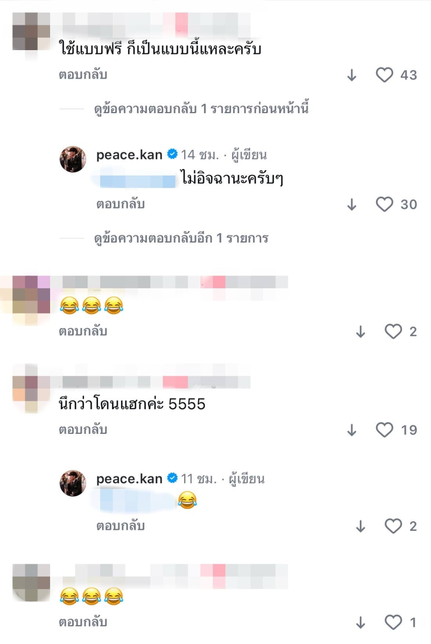Viewport: 431px width, 644px height.
Task: Expand ดูข้อความตอบกลับอีก 1 รายการ
Action: pyautogui.click(x=181, y=238)
